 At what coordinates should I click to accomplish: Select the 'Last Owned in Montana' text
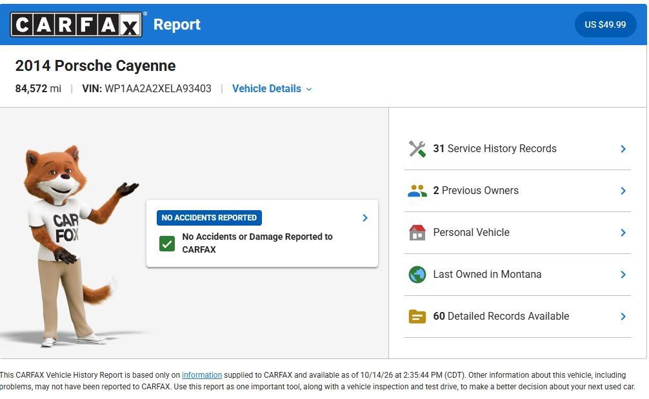(x=487, y=274)
